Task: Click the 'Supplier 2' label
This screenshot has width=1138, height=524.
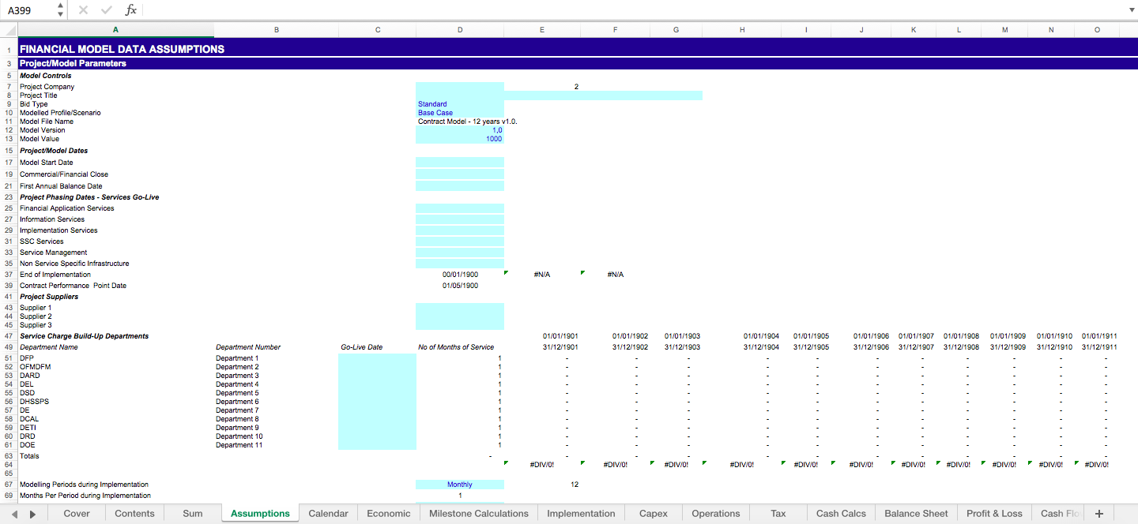Action: click(36, 316)
